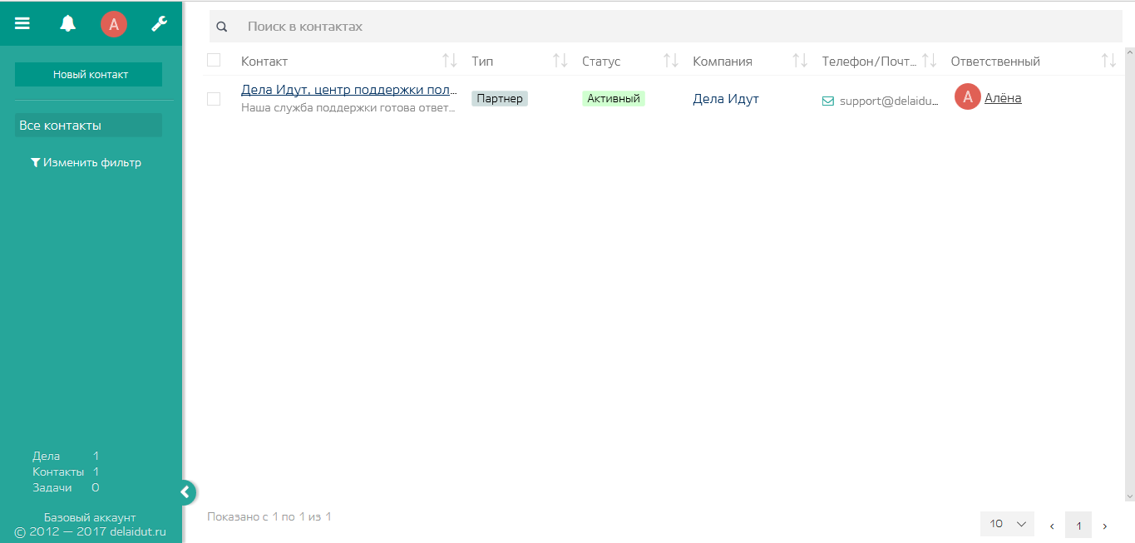
Task: Go to next page arrow
Action: (1105, 526)
